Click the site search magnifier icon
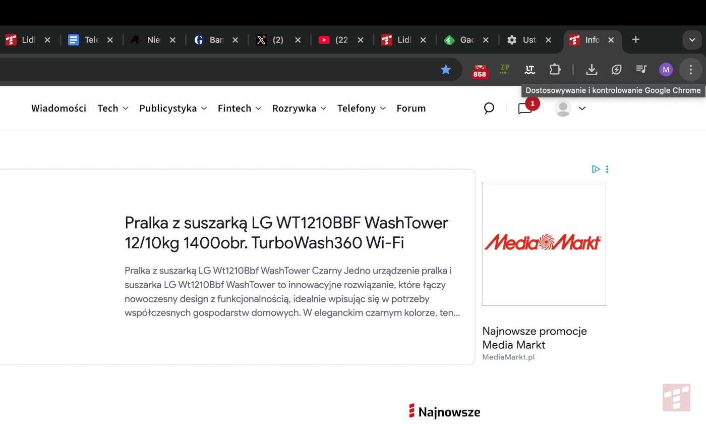This screenshot has width=706, height=424. pyautogui.click(x=489, y=108)
